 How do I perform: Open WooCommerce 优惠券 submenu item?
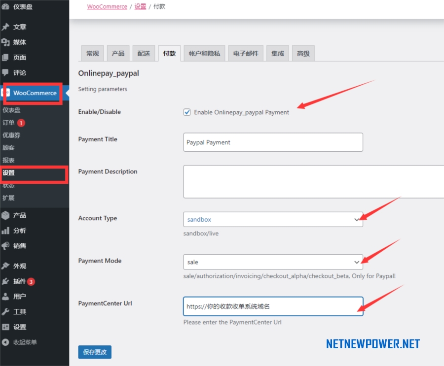pyautogui.click(x=11, y=135)
